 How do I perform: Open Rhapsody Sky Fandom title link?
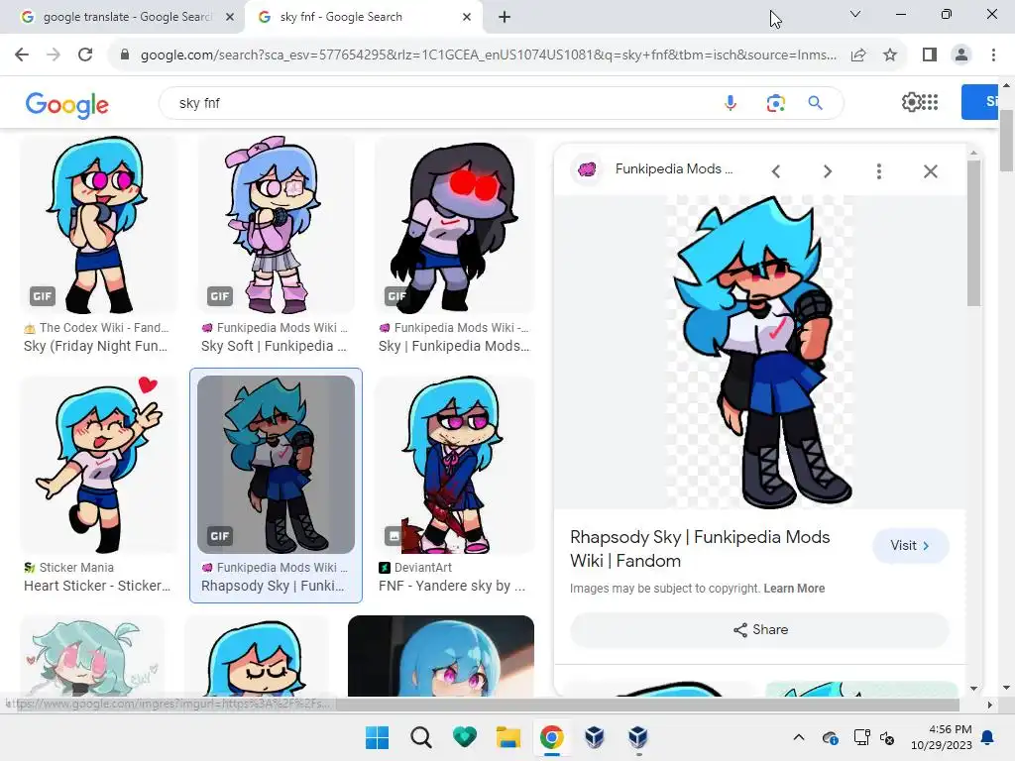click(x=700, y=549)
